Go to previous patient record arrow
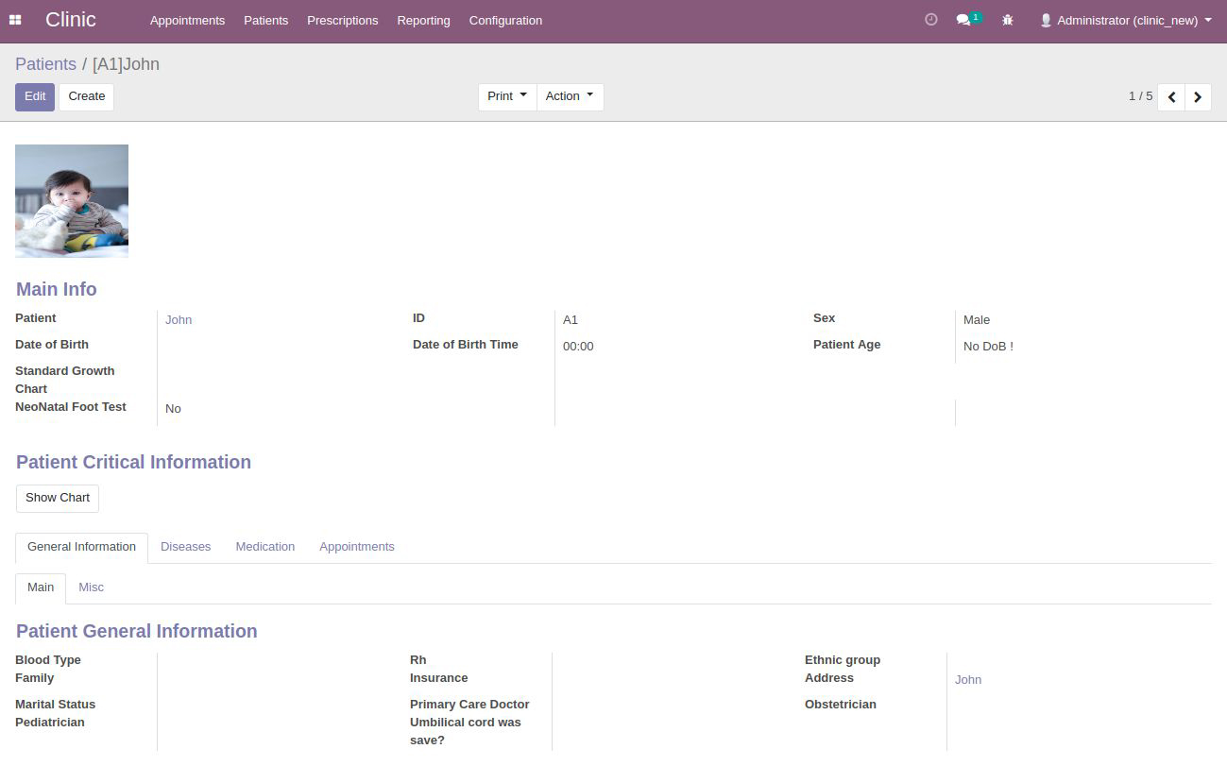Screen dimensions: 1227x783 click(x=1171, y=97)
